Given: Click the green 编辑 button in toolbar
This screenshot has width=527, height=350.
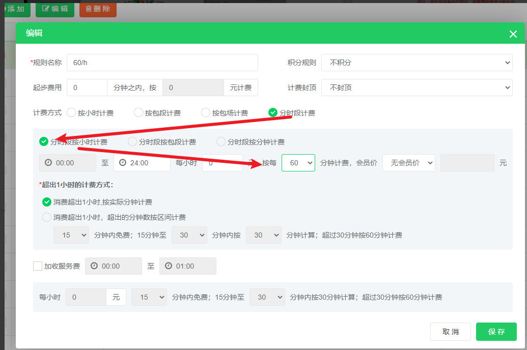Looking at the screenshot, I should (55, 9).
